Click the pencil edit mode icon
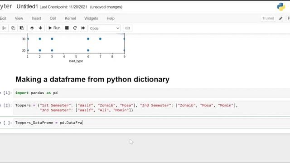 (281, 18)
